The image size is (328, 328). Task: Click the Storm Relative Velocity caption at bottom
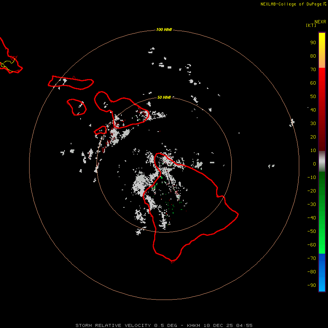(164, 325)
